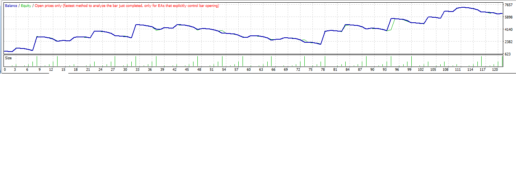Click the horizontal axis label '84'
Image resolution: width=516 pixels, height=177 pixels.
348,70
